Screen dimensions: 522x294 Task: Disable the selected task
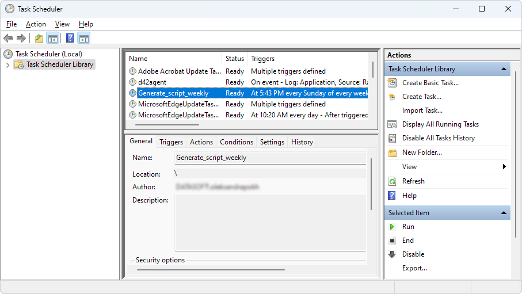tap(413, 254)
